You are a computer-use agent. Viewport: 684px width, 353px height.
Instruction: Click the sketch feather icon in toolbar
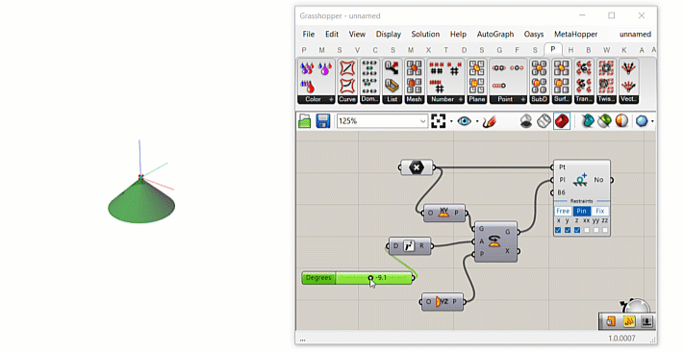(490, 121)
